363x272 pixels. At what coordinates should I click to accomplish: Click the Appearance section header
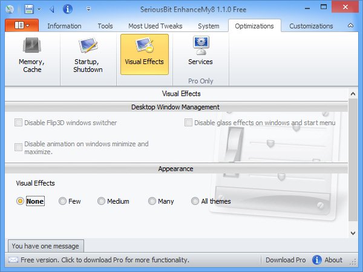pos(176,169)
